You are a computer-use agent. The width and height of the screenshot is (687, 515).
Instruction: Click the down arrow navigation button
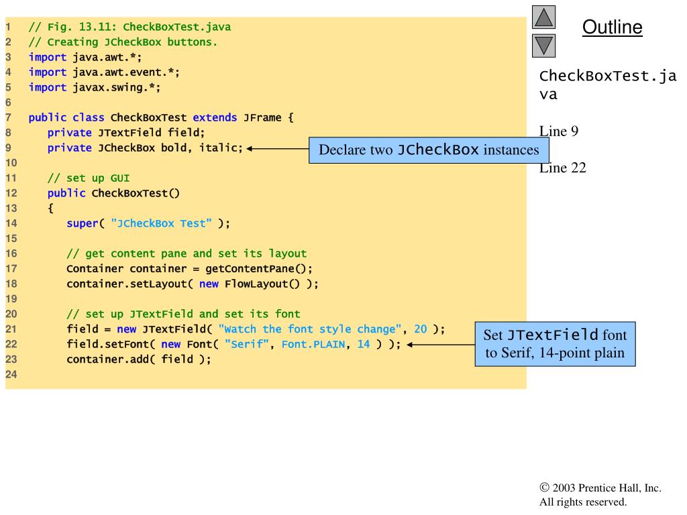[x=543, y=46]
